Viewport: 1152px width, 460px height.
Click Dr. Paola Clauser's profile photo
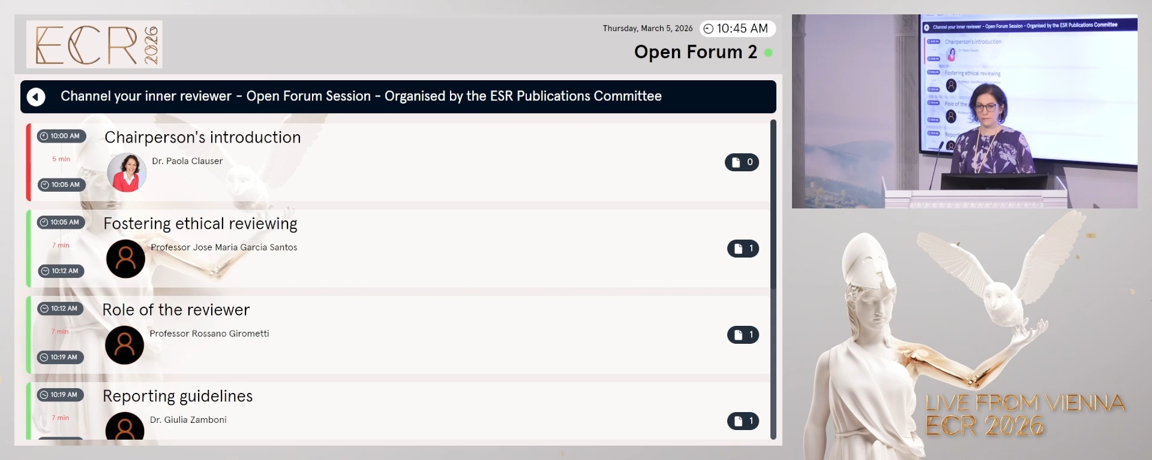click(127, 172)
